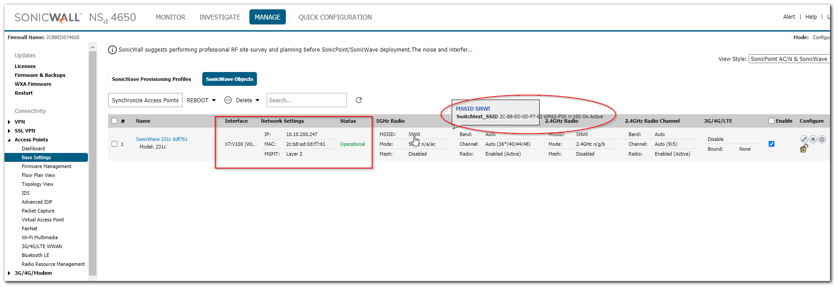Open the View Style dropdown
838x289 pixels.
pyautogui.click(x=789, y=59)
